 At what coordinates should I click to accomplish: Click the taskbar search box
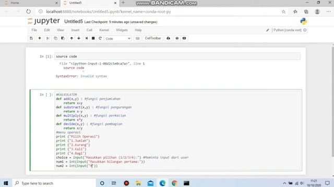[x=54, y=183]
